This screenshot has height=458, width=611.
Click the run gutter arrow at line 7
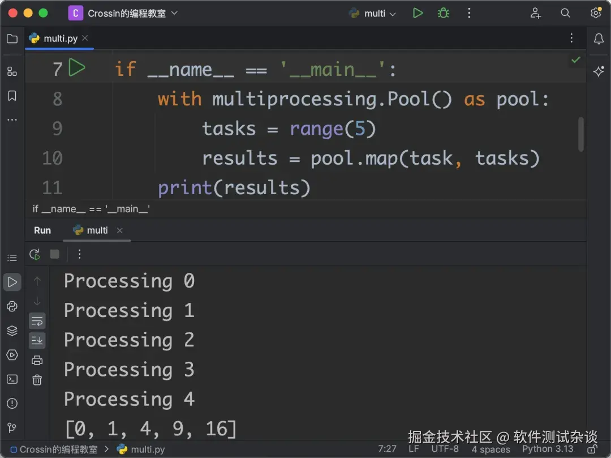[x=77, y=67]
